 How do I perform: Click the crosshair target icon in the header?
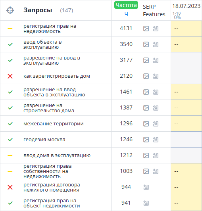(x=10, y=10)
